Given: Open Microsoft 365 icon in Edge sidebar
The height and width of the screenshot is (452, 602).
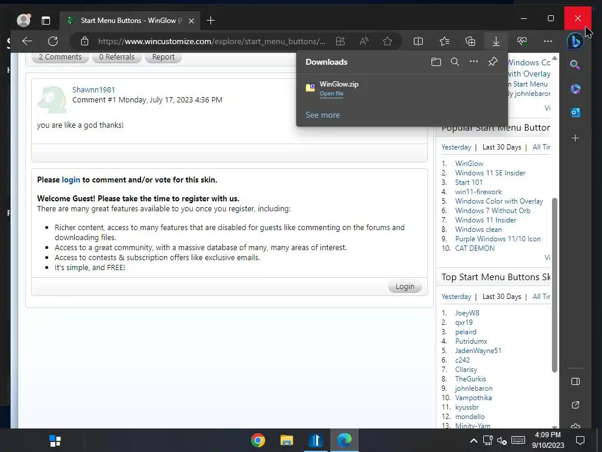Looking at the screenshot, I should (575, 89).
